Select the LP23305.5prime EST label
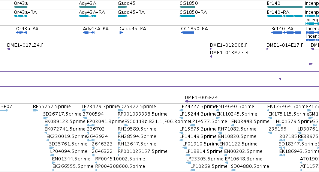The height and width of the screenshot is (172, 319). [x=205, y=159]
